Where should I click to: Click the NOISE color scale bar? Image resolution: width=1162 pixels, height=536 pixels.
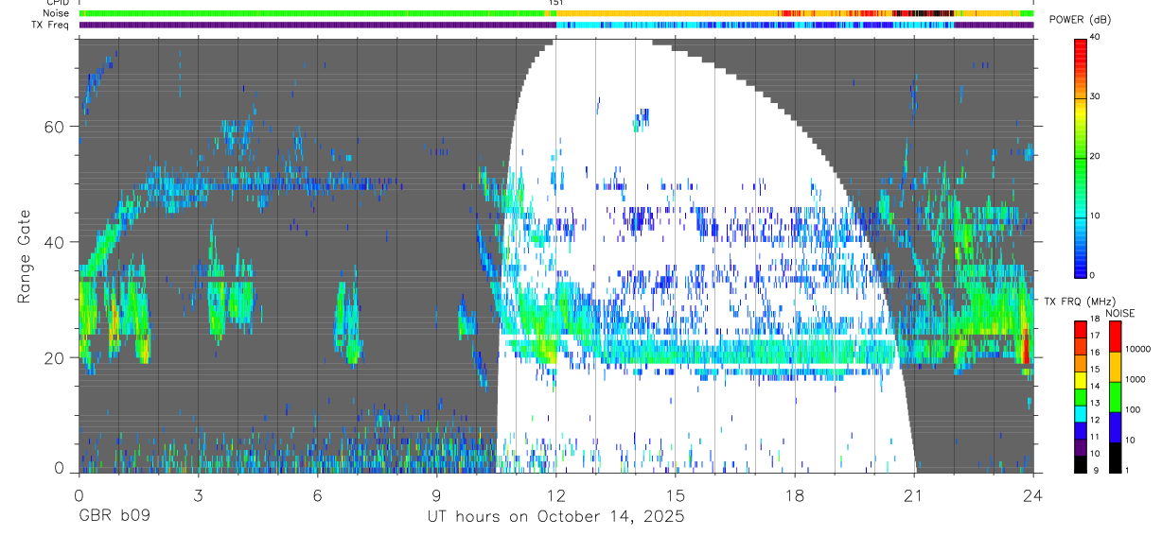(1116, 397)
